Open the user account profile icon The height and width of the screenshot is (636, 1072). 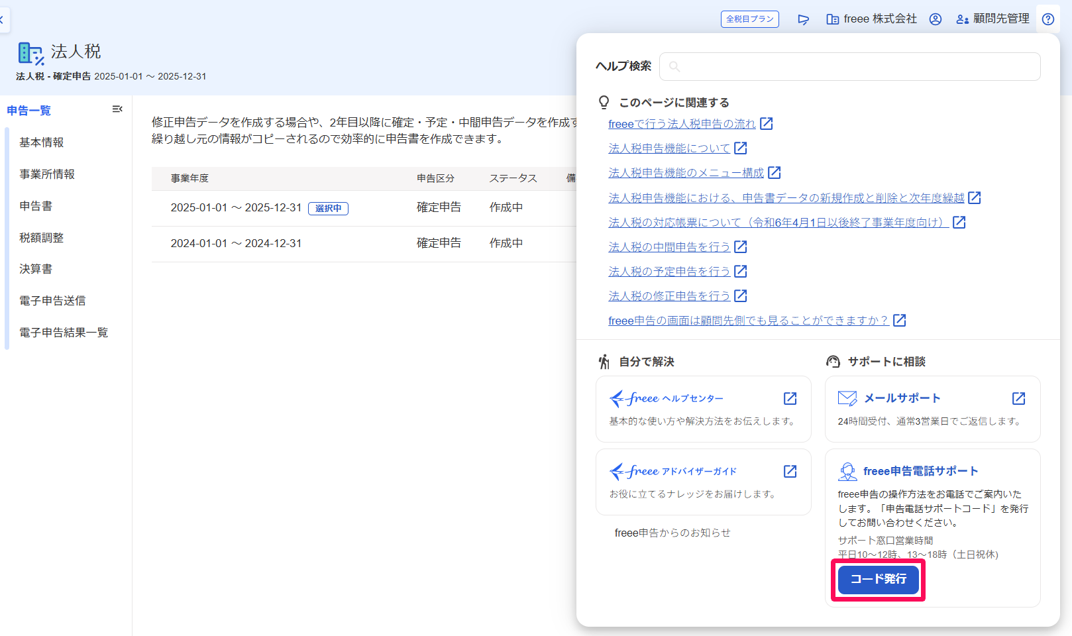point(936,19)
